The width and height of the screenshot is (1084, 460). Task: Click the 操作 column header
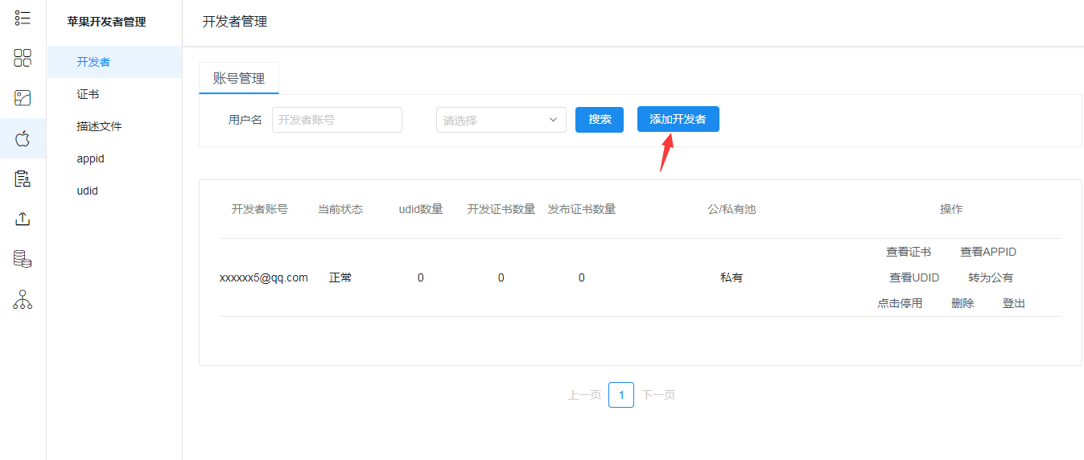click(x=951, y=209)
